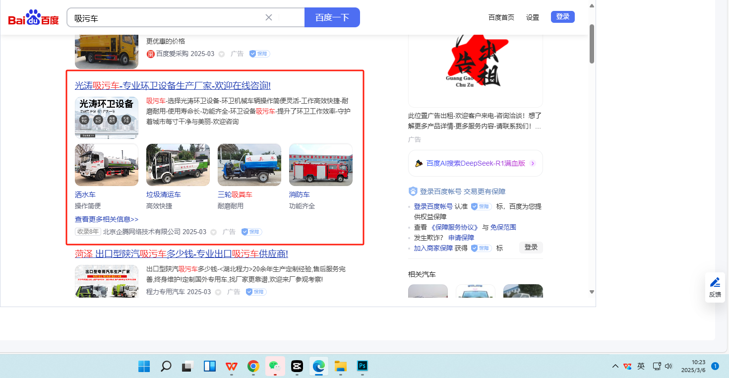Open 百度首页 in the top navigation
This screenshot has height=378, width=729.
point(501,17)
